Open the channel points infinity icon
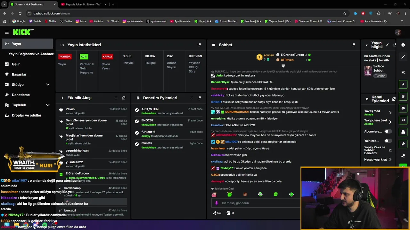Screen dimensions: 410x230 [217, 213]
